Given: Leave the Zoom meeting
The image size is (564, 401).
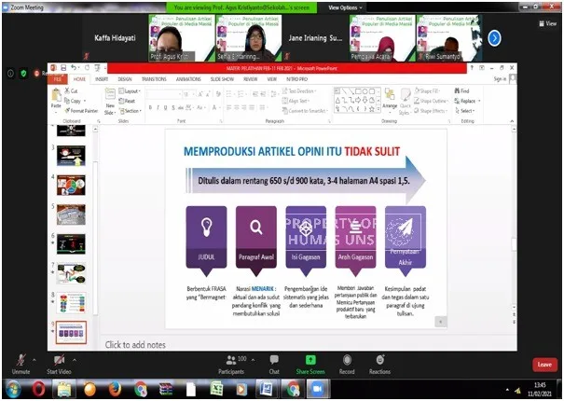Looking at the screenshot, I should pos(544,365).
